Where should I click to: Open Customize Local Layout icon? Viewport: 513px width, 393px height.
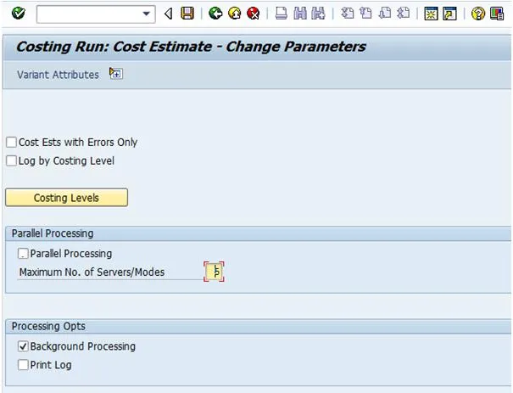tap(497, 14)
